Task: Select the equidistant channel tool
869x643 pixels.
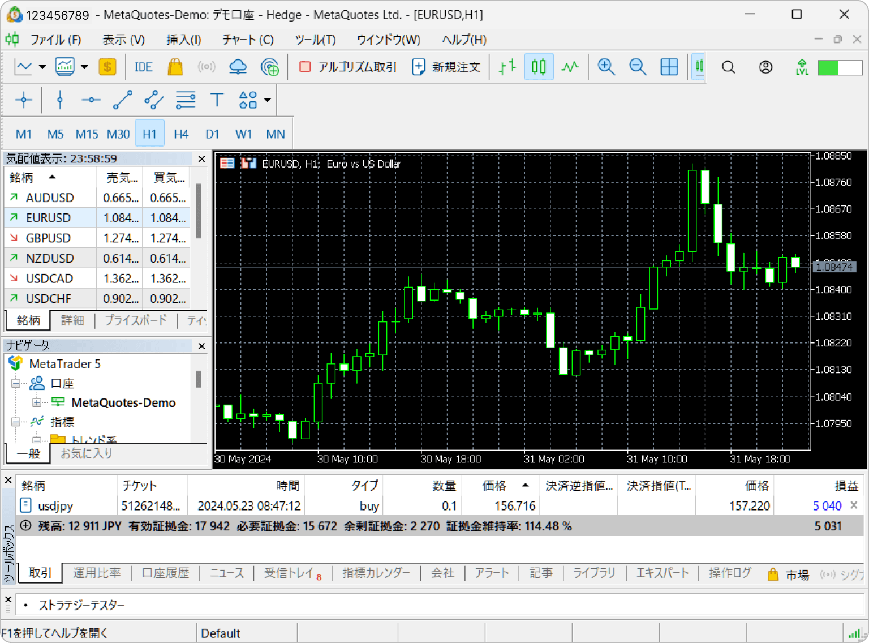Action: (154, 100)
